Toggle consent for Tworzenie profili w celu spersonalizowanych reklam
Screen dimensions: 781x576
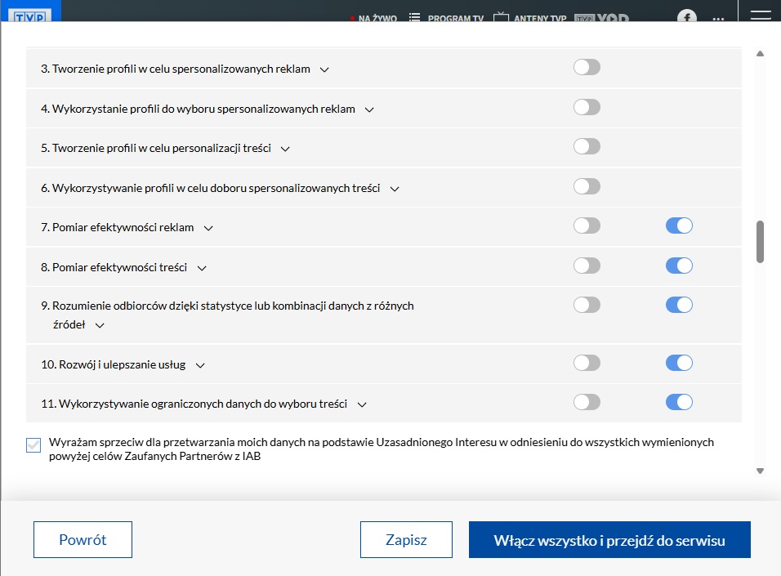tap(587, 67)
